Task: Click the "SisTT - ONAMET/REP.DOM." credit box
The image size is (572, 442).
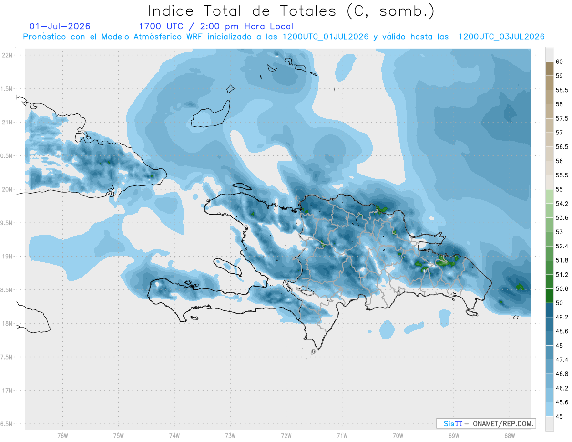Action: [486, 423]
